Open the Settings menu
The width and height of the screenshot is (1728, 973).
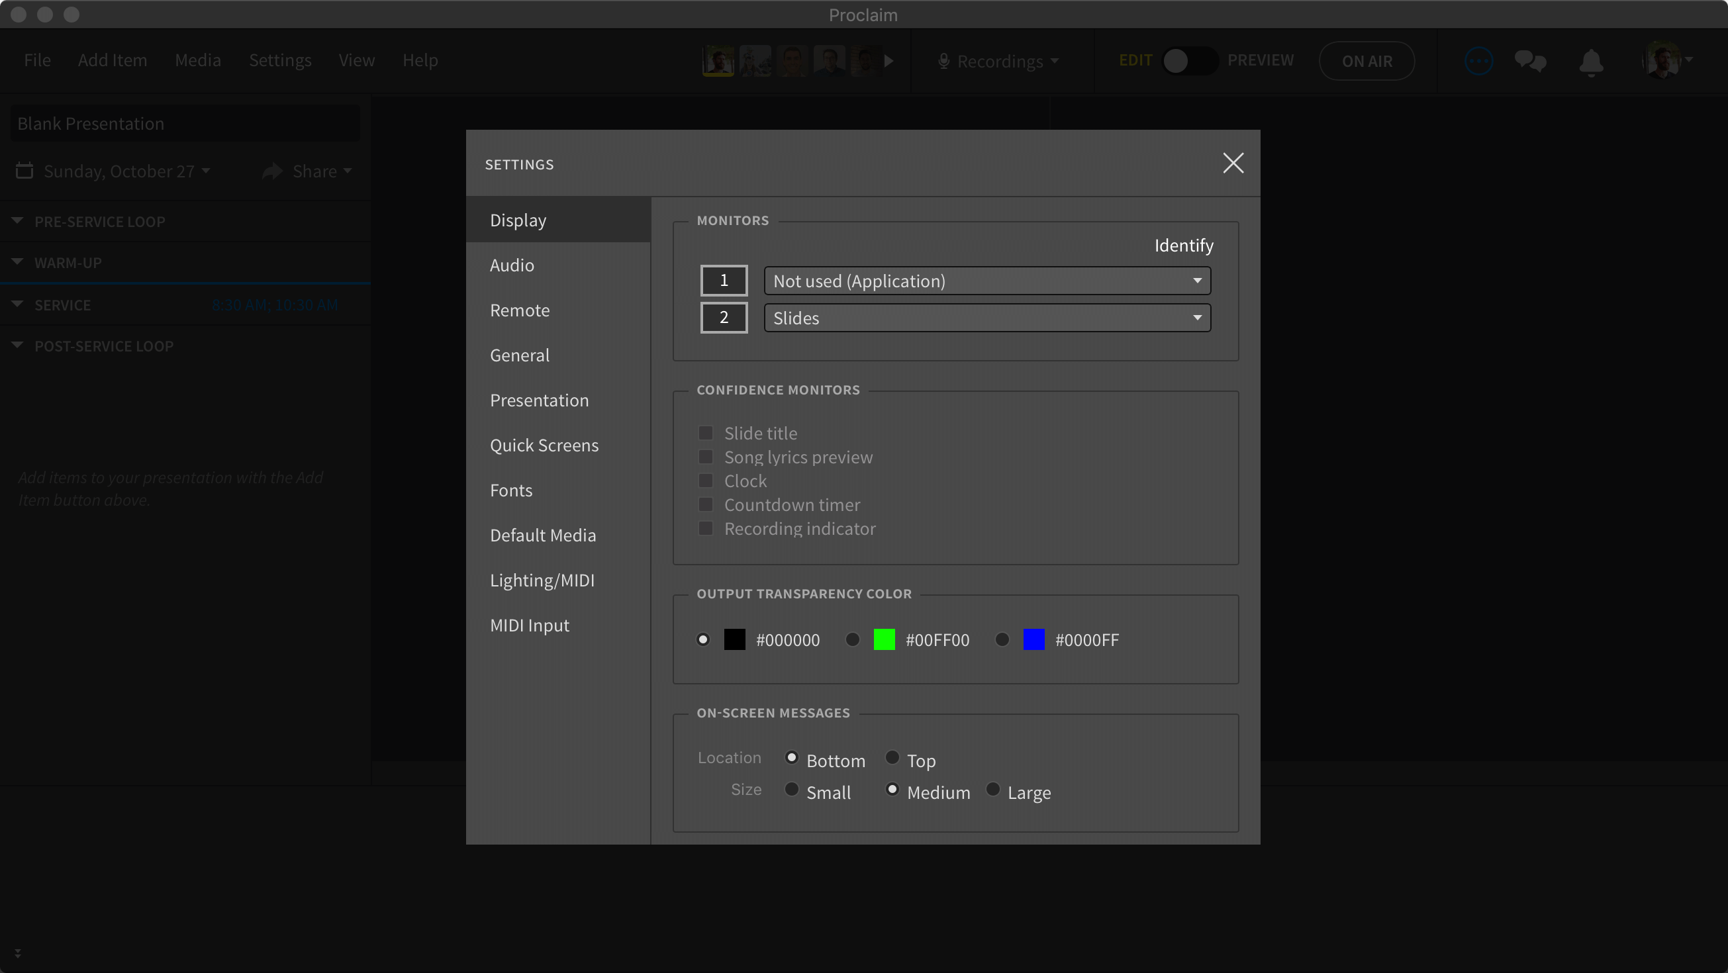(280, 60)
